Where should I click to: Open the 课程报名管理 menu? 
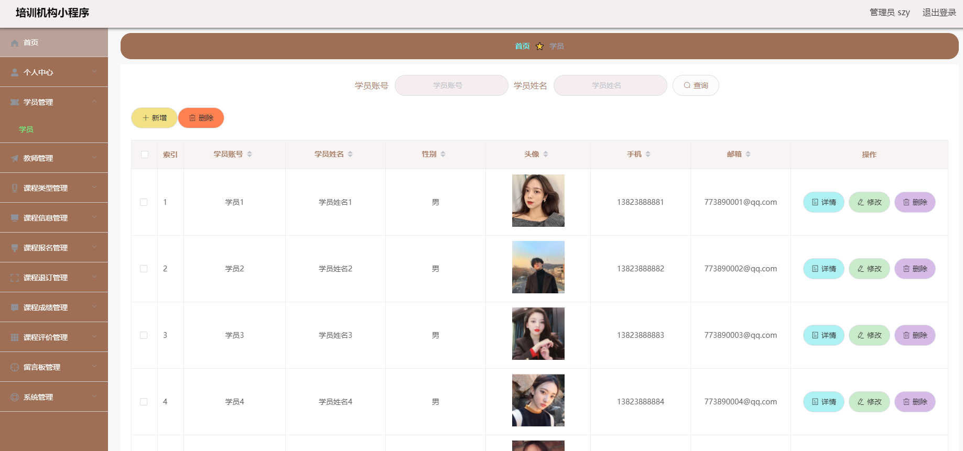pos(46,248)
